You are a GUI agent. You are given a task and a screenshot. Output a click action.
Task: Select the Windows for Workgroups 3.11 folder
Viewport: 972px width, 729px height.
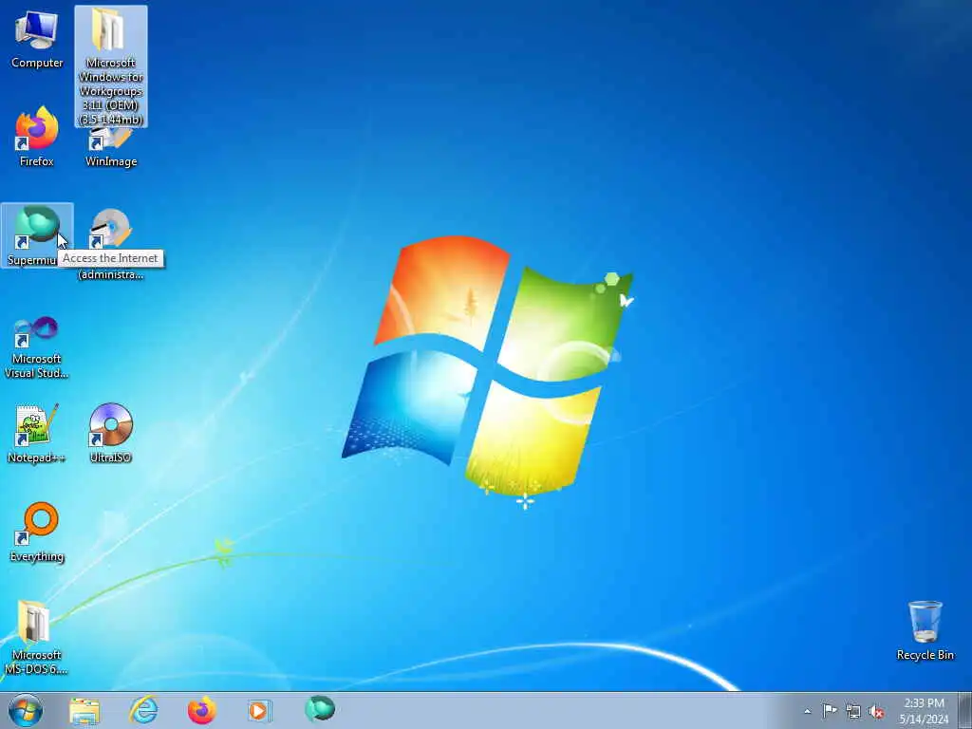[111, 66]
